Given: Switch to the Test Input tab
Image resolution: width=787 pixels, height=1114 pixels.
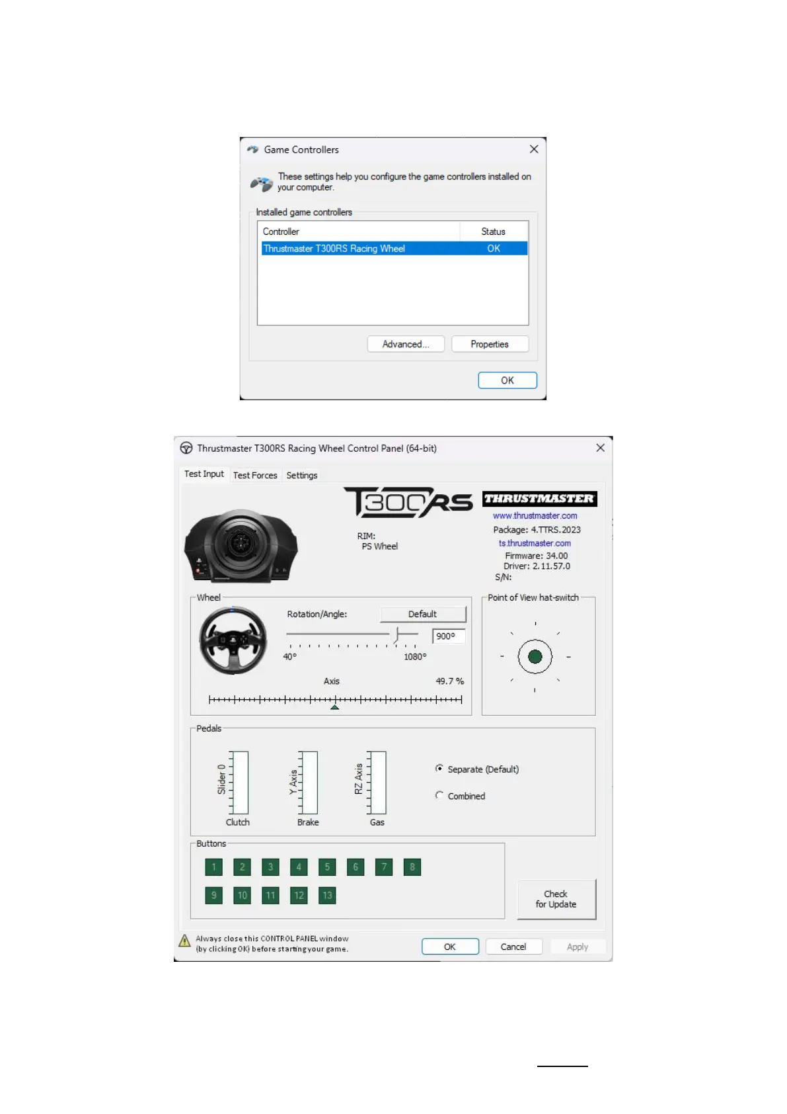Looking at the screenshot, I should 204,474.
